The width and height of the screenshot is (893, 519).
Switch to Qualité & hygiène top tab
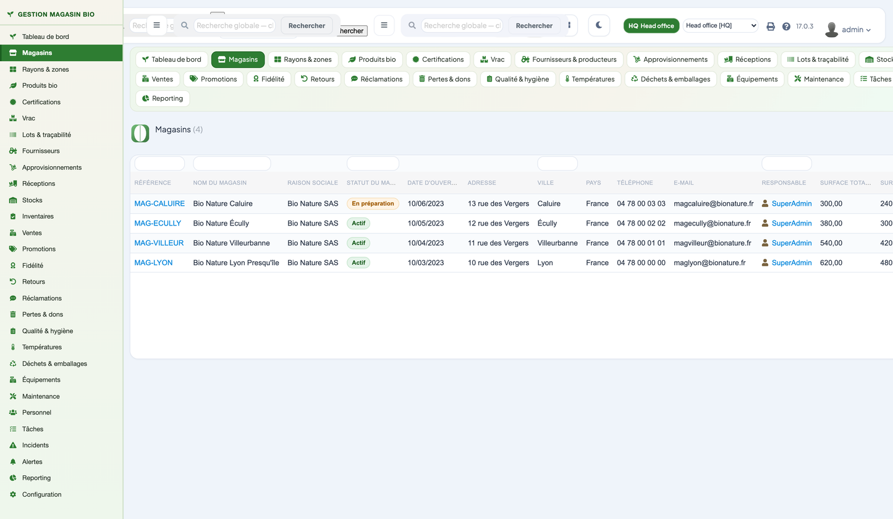tap(517, 79)
